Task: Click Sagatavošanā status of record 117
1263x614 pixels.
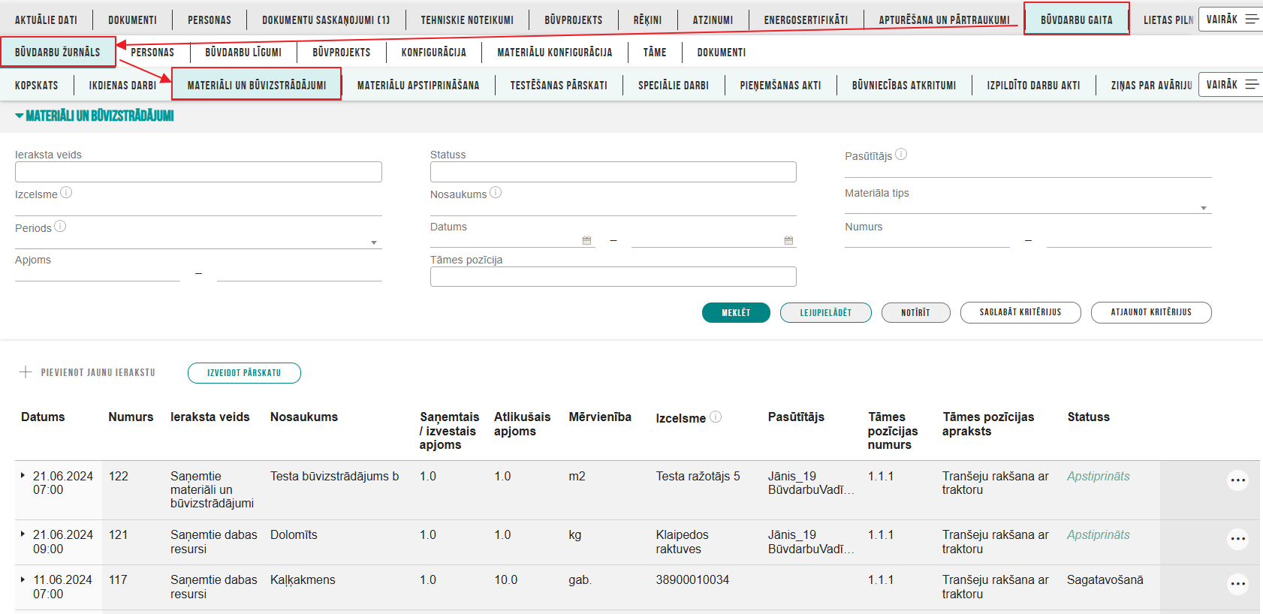Action: click(x=1105, y=579)
